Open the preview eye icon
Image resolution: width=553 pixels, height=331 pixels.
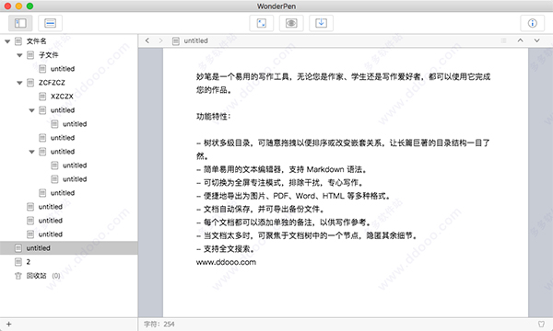[x=291, y=23]
